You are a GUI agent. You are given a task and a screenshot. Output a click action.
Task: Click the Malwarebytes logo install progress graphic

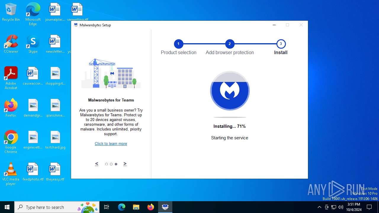pyautogui.click(x=230, y=91)
